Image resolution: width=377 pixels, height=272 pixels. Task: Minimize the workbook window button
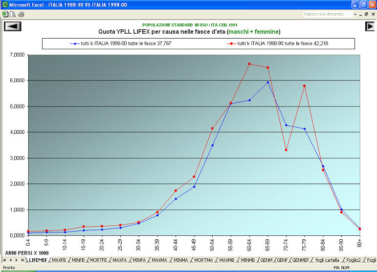360,14
